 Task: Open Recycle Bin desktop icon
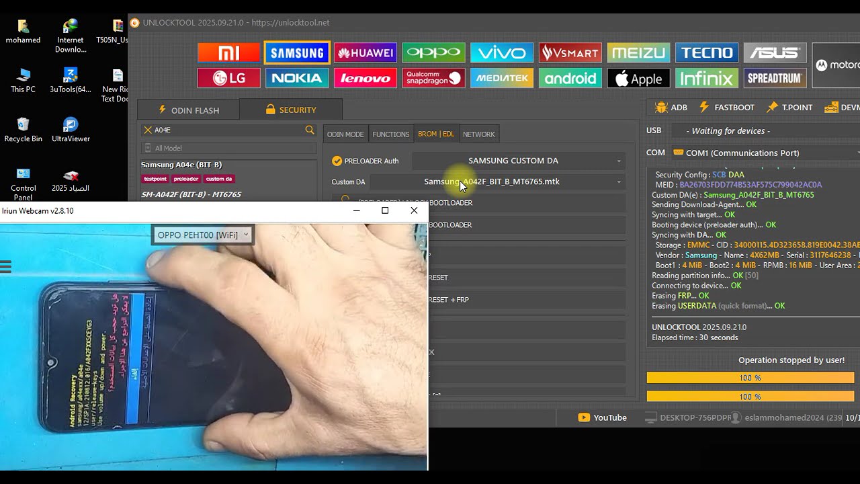tap(23, 130)
